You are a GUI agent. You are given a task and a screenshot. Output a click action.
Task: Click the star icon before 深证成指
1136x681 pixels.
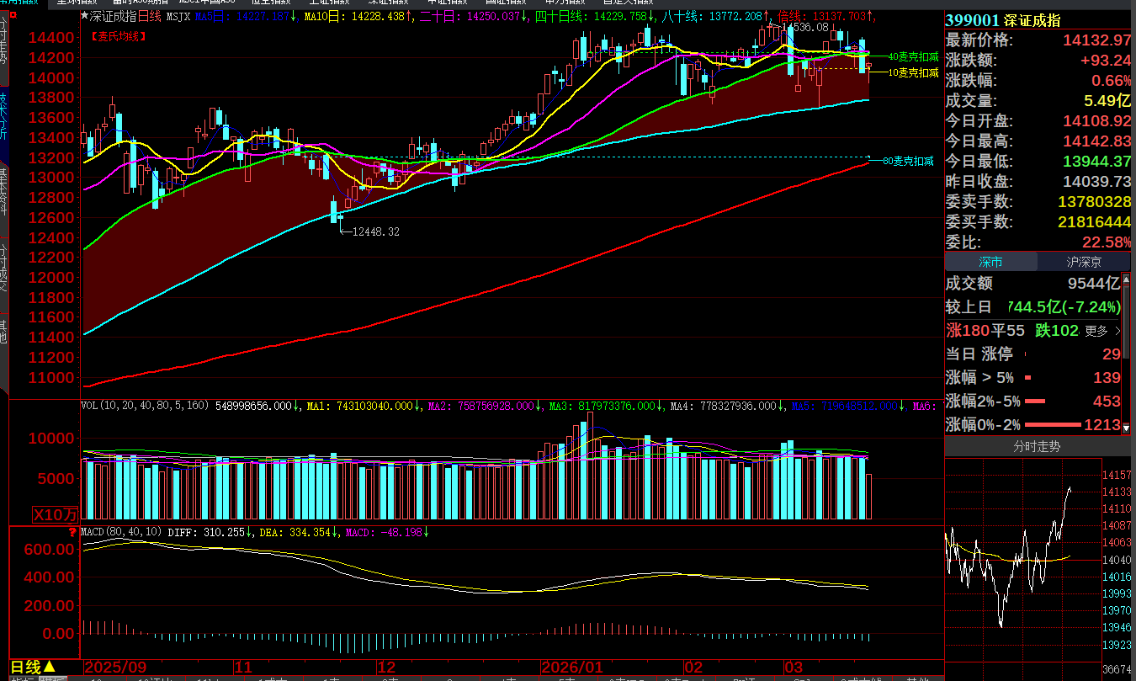point(85,17)
